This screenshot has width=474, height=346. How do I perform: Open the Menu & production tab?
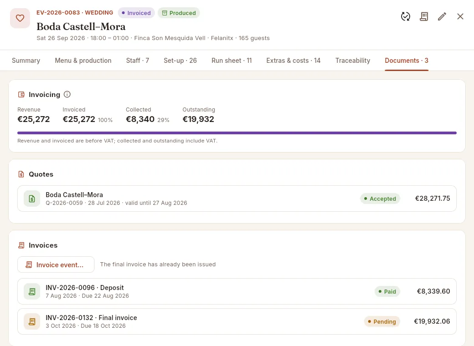[83, 61]
